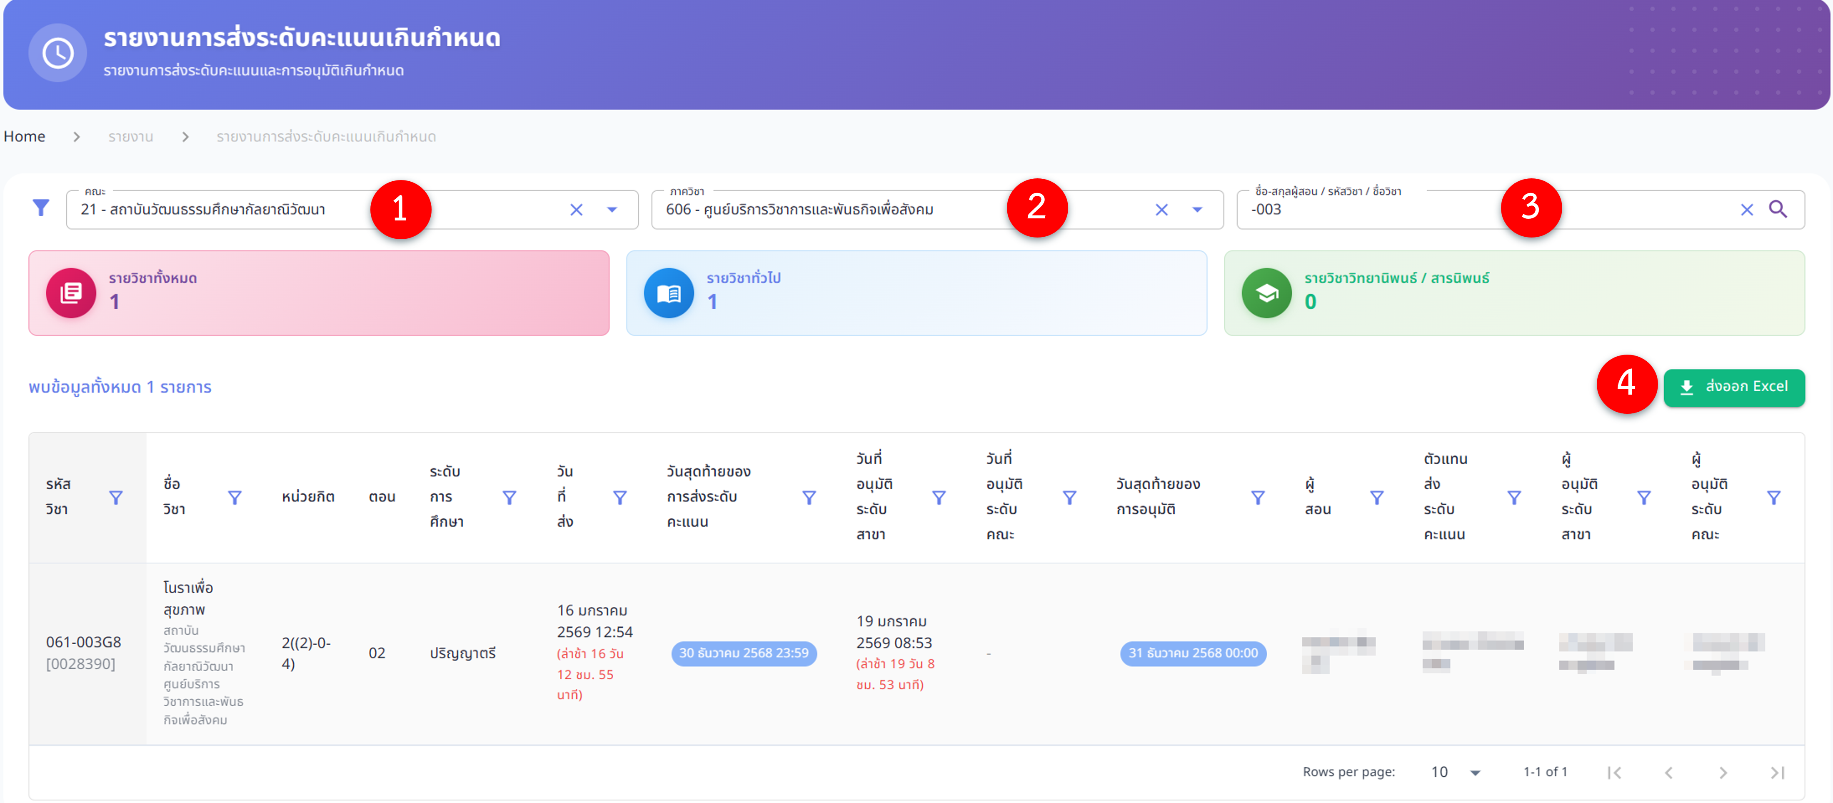1833x803 pixels.
Task: Filter the ผู้สอน column
Action: (1376, 498)
